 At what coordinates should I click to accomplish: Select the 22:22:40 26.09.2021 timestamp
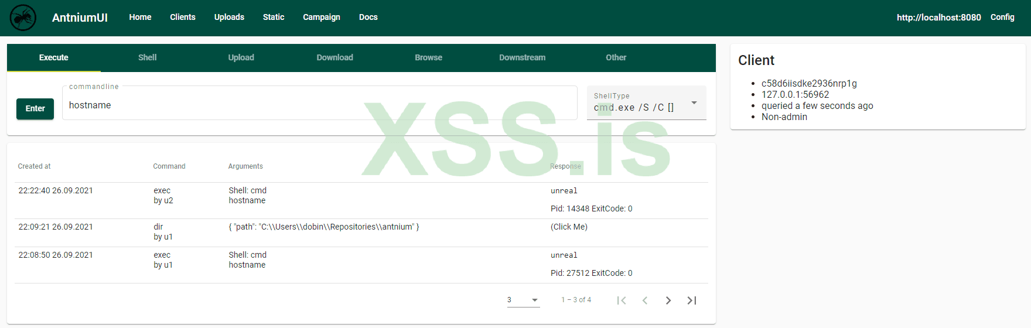click(56, 190)
